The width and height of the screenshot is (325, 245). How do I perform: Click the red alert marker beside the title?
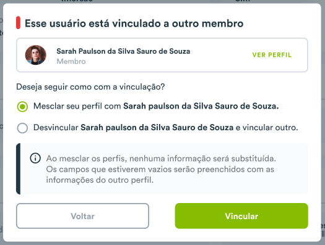pos(18,23)
